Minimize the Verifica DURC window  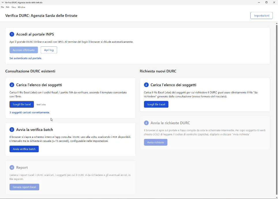[259, 3]
